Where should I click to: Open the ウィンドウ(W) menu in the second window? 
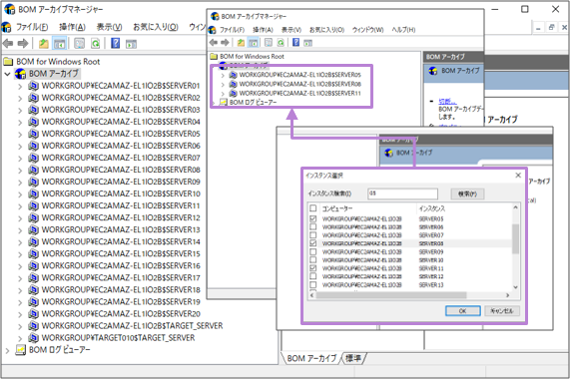[368, 30]
